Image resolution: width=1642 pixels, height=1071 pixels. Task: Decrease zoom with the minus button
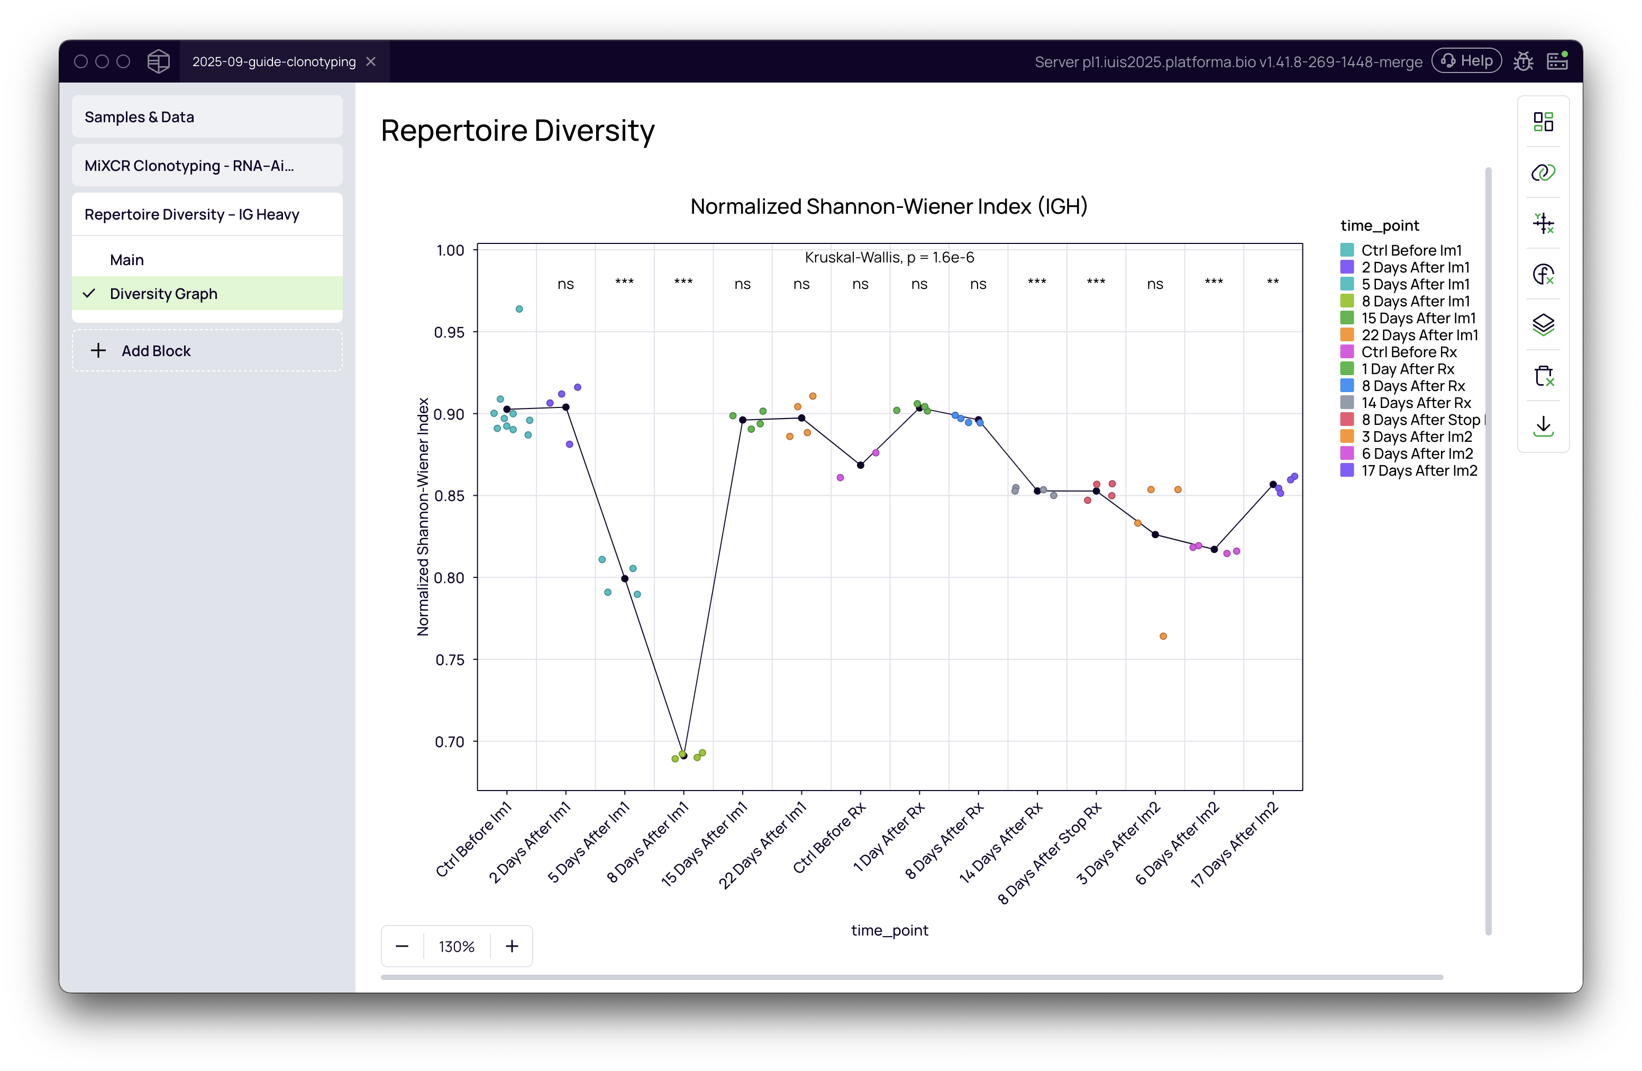402,946
